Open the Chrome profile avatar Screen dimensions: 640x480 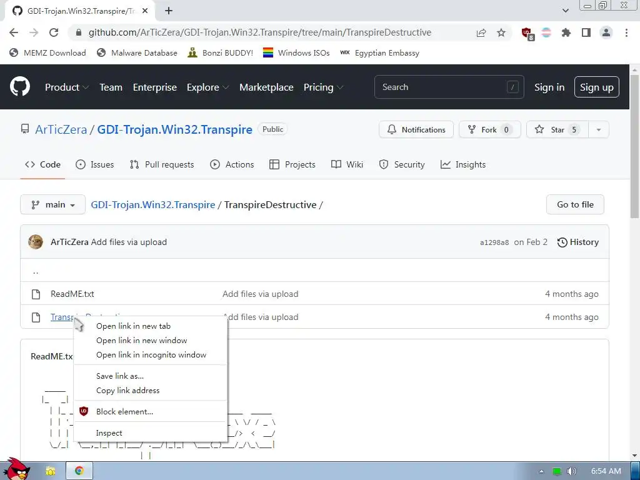pos(606,32)
